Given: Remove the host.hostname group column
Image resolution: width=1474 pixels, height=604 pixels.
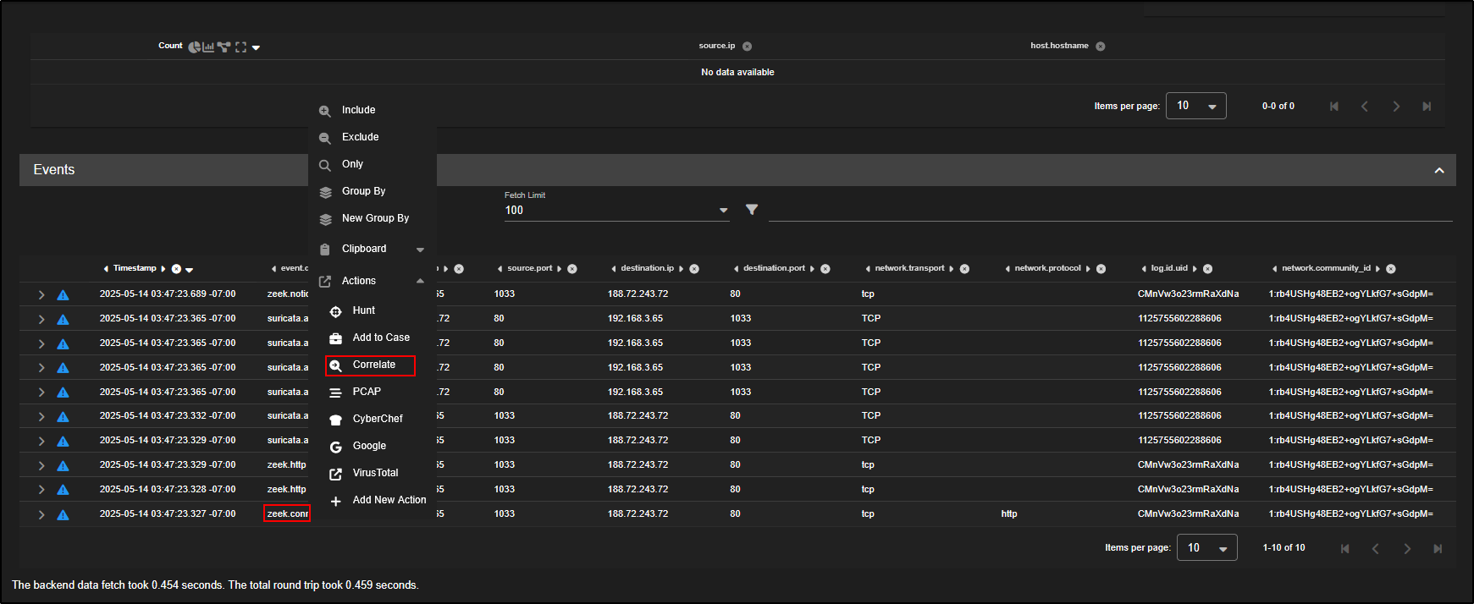Looking at the screenshot, I should (x=1101, y=47).
